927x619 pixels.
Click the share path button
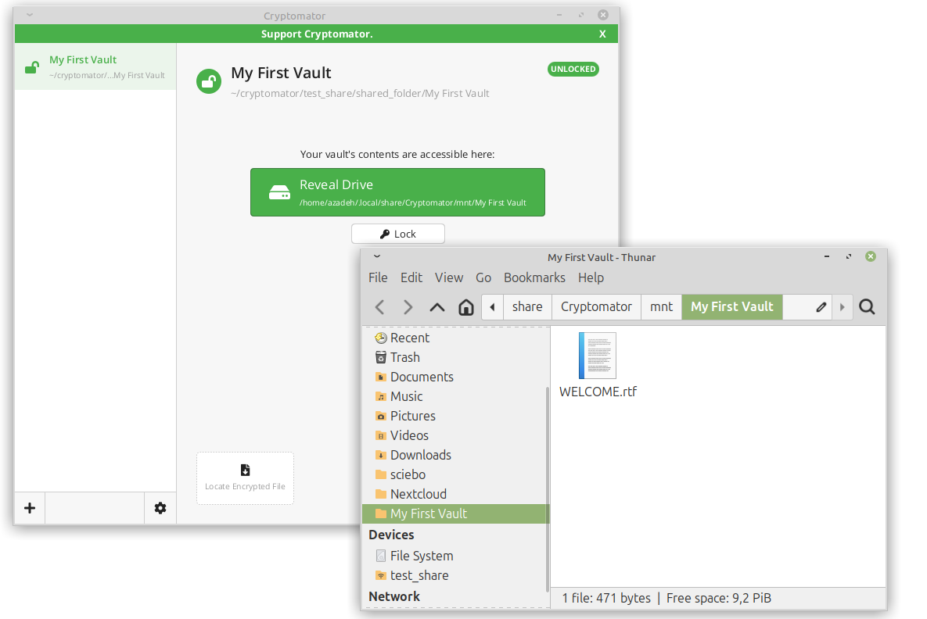(x=527, y=307)
